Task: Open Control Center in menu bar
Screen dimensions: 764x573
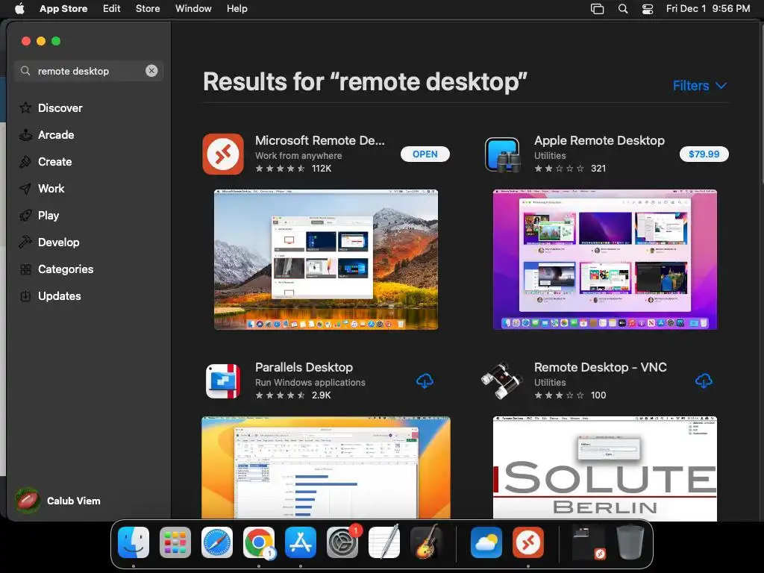Action: (648, 9)
